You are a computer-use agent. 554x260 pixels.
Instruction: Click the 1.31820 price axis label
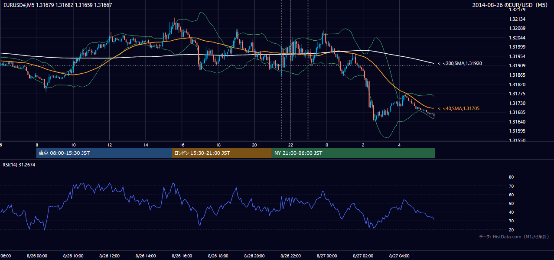[517, 84]
